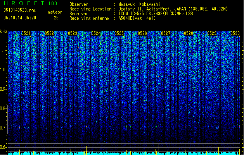This screenshot has width=244, height=155.
Task: Click time marker 0529
Action: [x=212, y=33]
